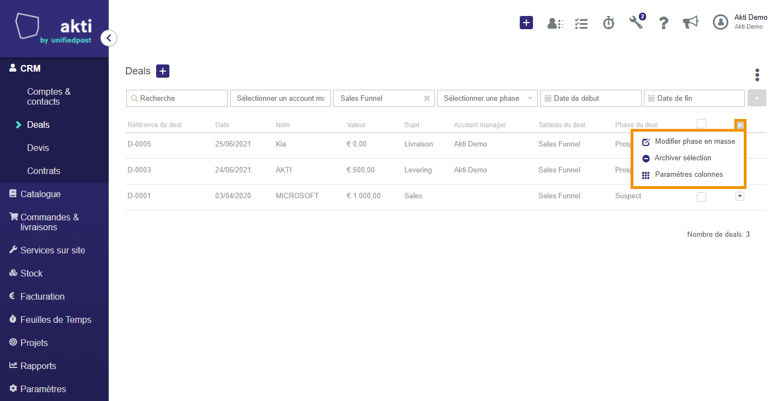Open the three-dot vertical menu on Deals page
Screen dimensions: 773x401
tap(757, 75)
